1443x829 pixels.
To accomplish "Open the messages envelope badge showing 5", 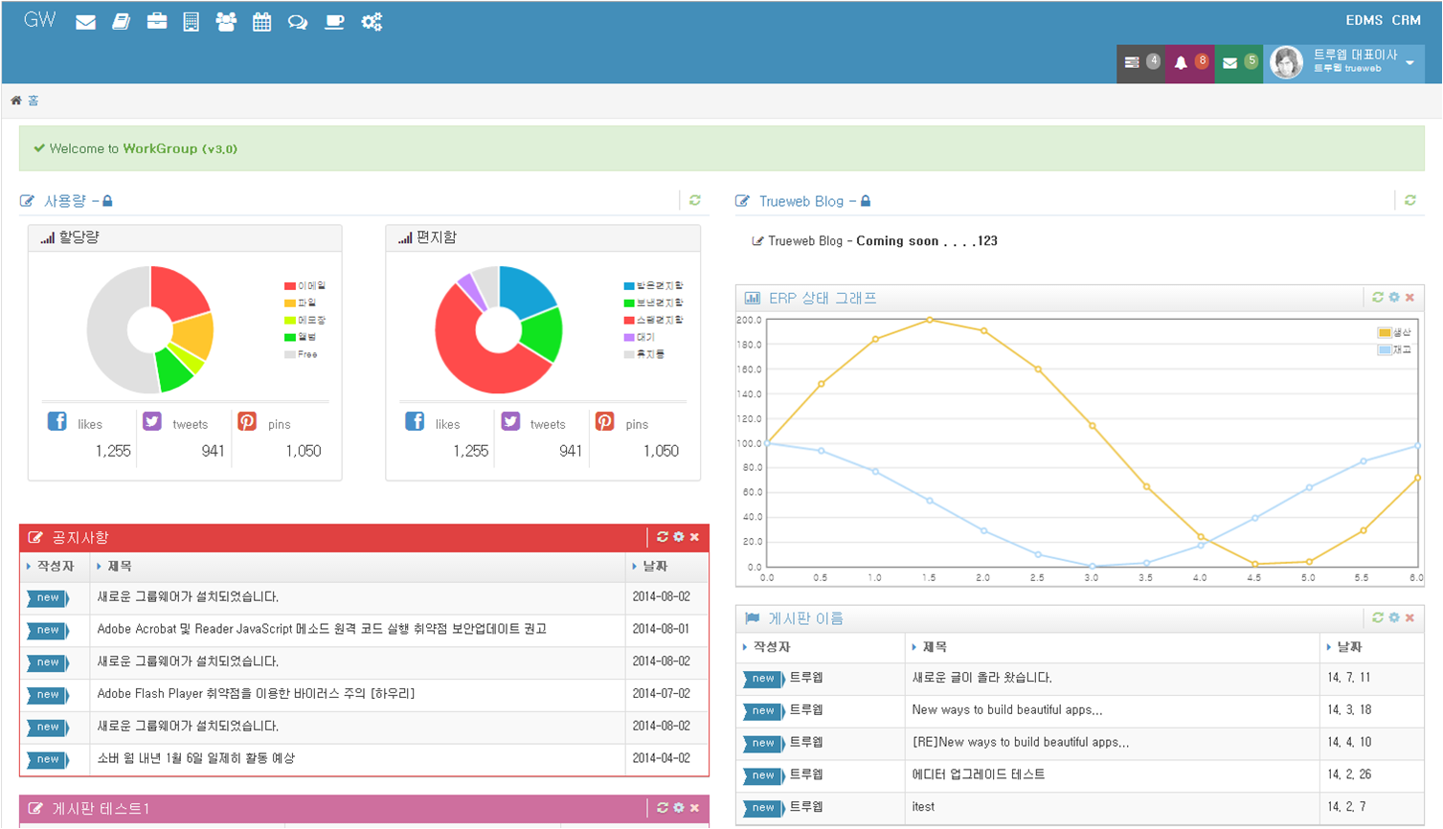I will (1239, 63).
